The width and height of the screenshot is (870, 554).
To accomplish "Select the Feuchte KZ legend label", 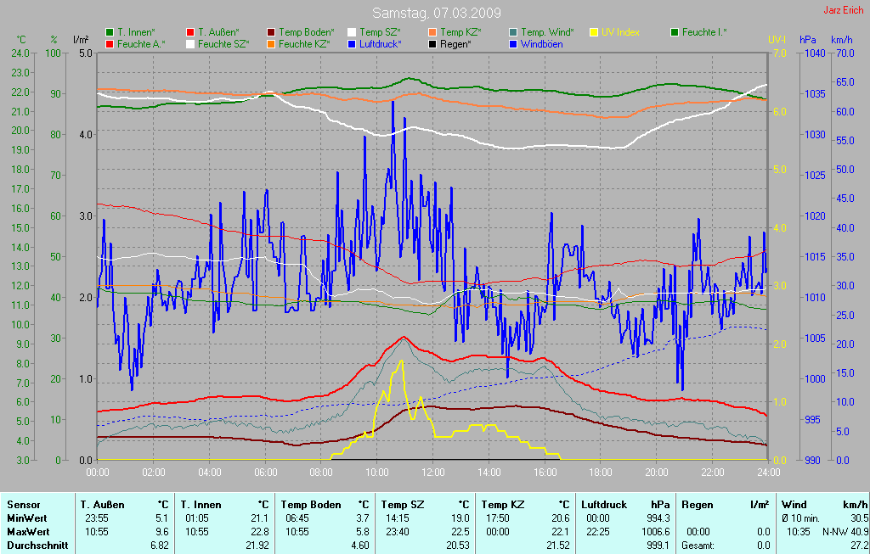I will click(x=304, y=43).
